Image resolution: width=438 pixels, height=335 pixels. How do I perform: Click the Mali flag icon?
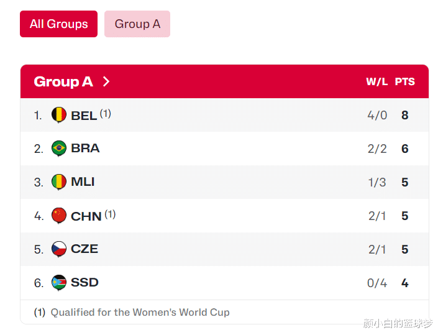[x=59, y=182]
